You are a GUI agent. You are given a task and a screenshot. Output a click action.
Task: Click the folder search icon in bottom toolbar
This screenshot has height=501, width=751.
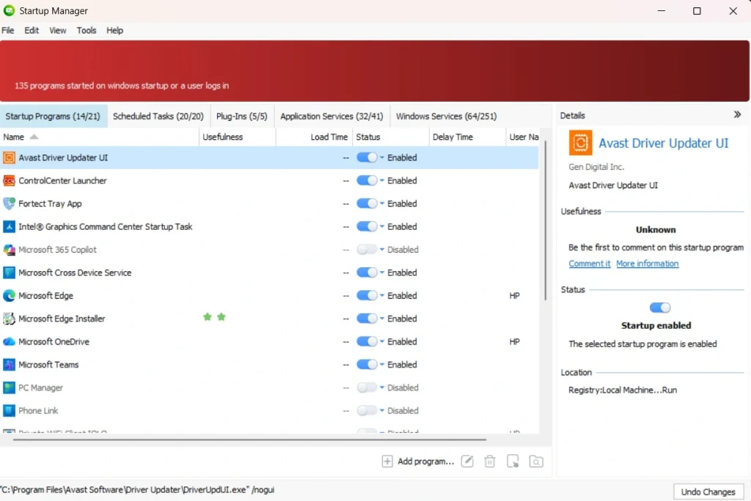(536, 461)
